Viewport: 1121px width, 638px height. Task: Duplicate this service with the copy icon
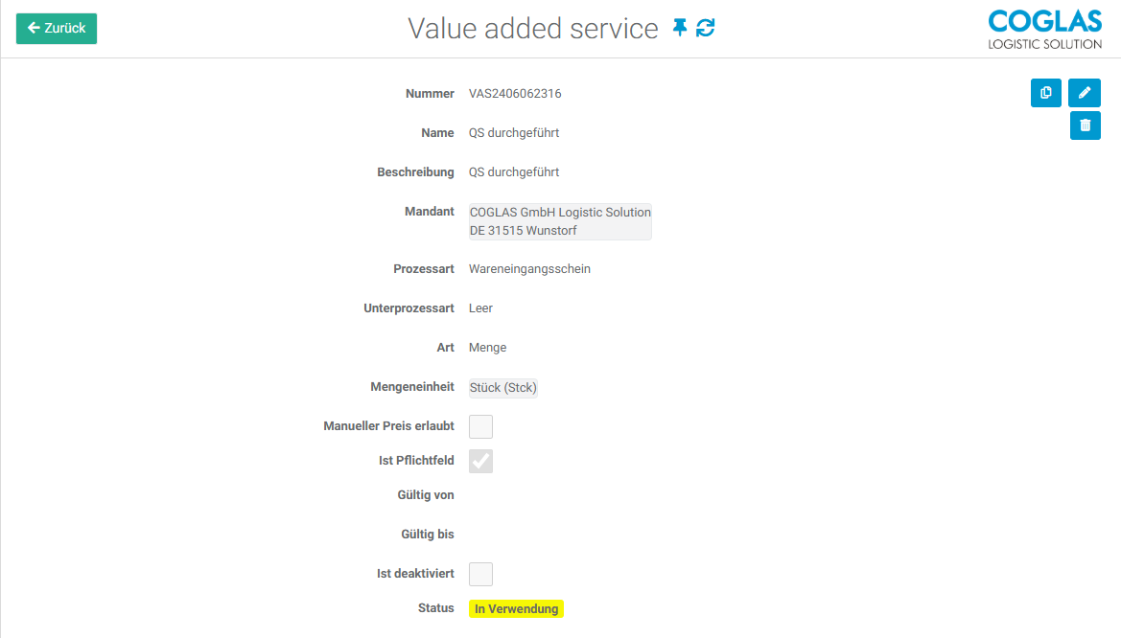[x=1046, y=93]
